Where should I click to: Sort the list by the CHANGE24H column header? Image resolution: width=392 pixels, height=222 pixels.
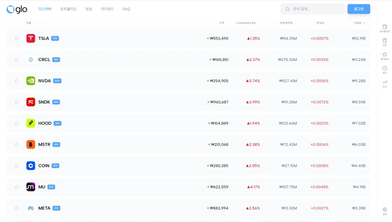(246, 23)
